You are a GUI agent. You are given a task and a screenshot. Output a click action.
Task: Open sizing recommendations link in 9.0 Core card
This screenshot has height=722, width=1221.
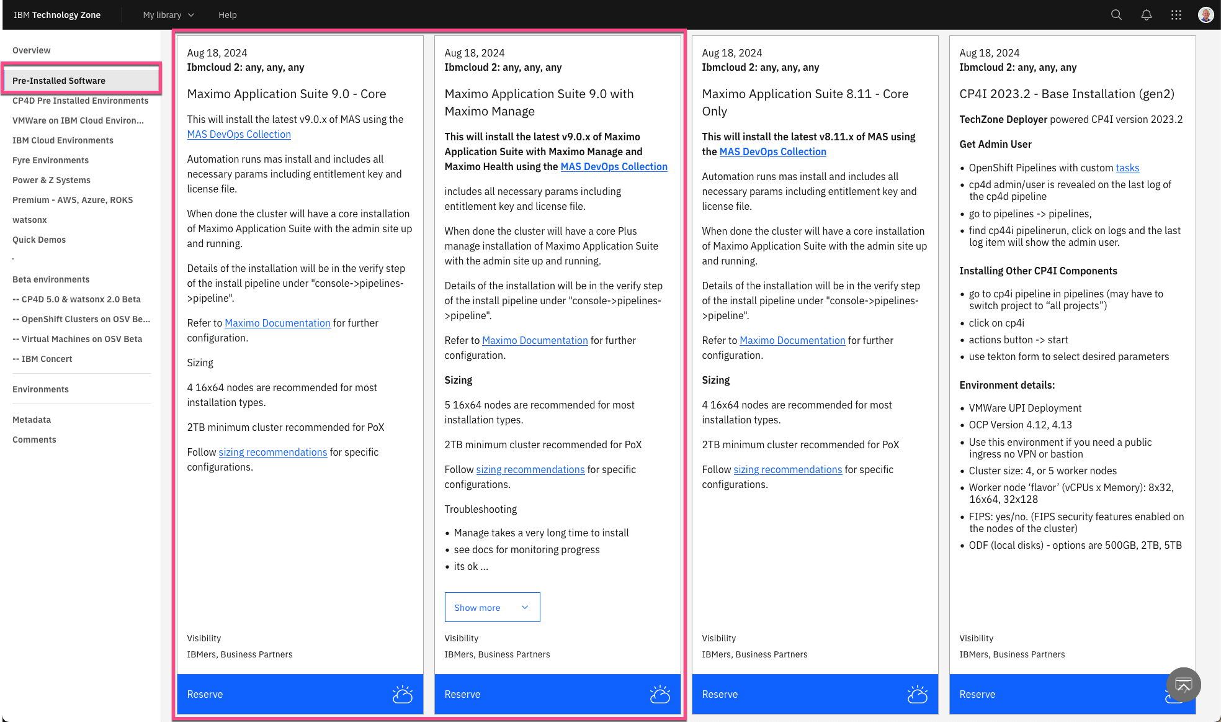coord(273,452)
